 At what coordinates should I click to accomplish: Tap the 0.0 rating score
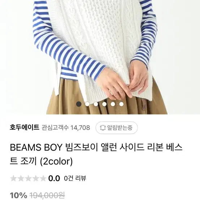point(54,178)
